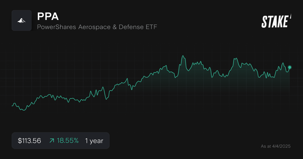Expand the stats summary bar

tap(61, 141)
